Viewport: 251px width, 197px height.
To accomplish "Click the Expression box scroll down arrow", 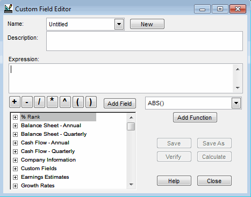I will click(238, 87).
